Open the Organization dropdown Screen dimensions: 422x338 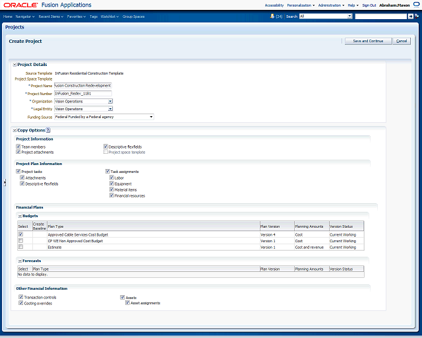pyautogui.click(x=110, y=102)
